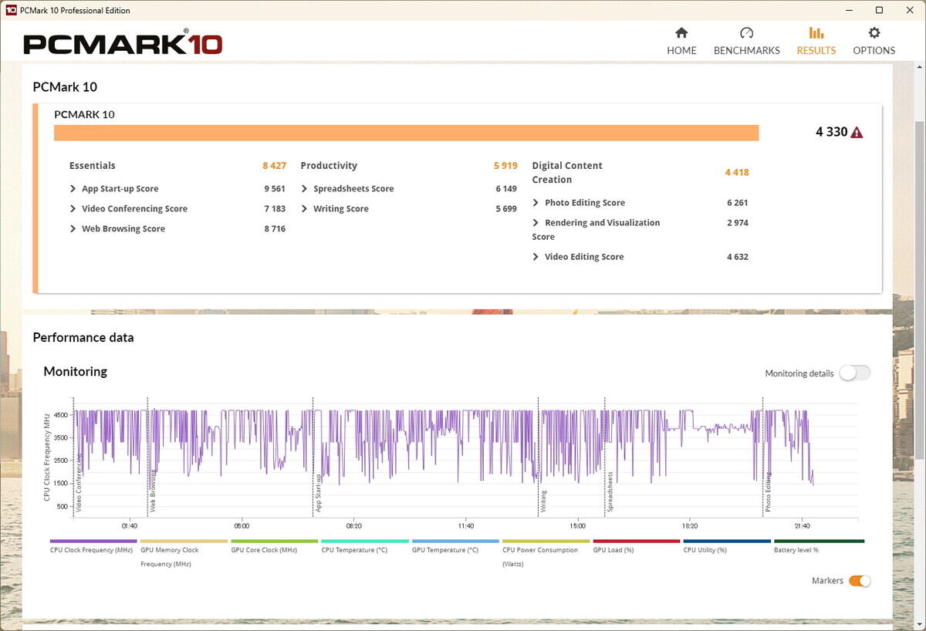Click the Video Conferencing chart marker
This screenshot has width=926, height=631.
click(x=79, y=483)
